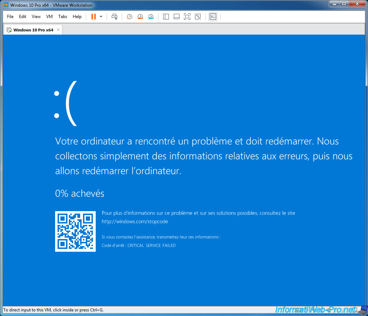Suspend the VM with the orange pause button
This screenshot has height=316, width=368.
(x=93, y=17)
